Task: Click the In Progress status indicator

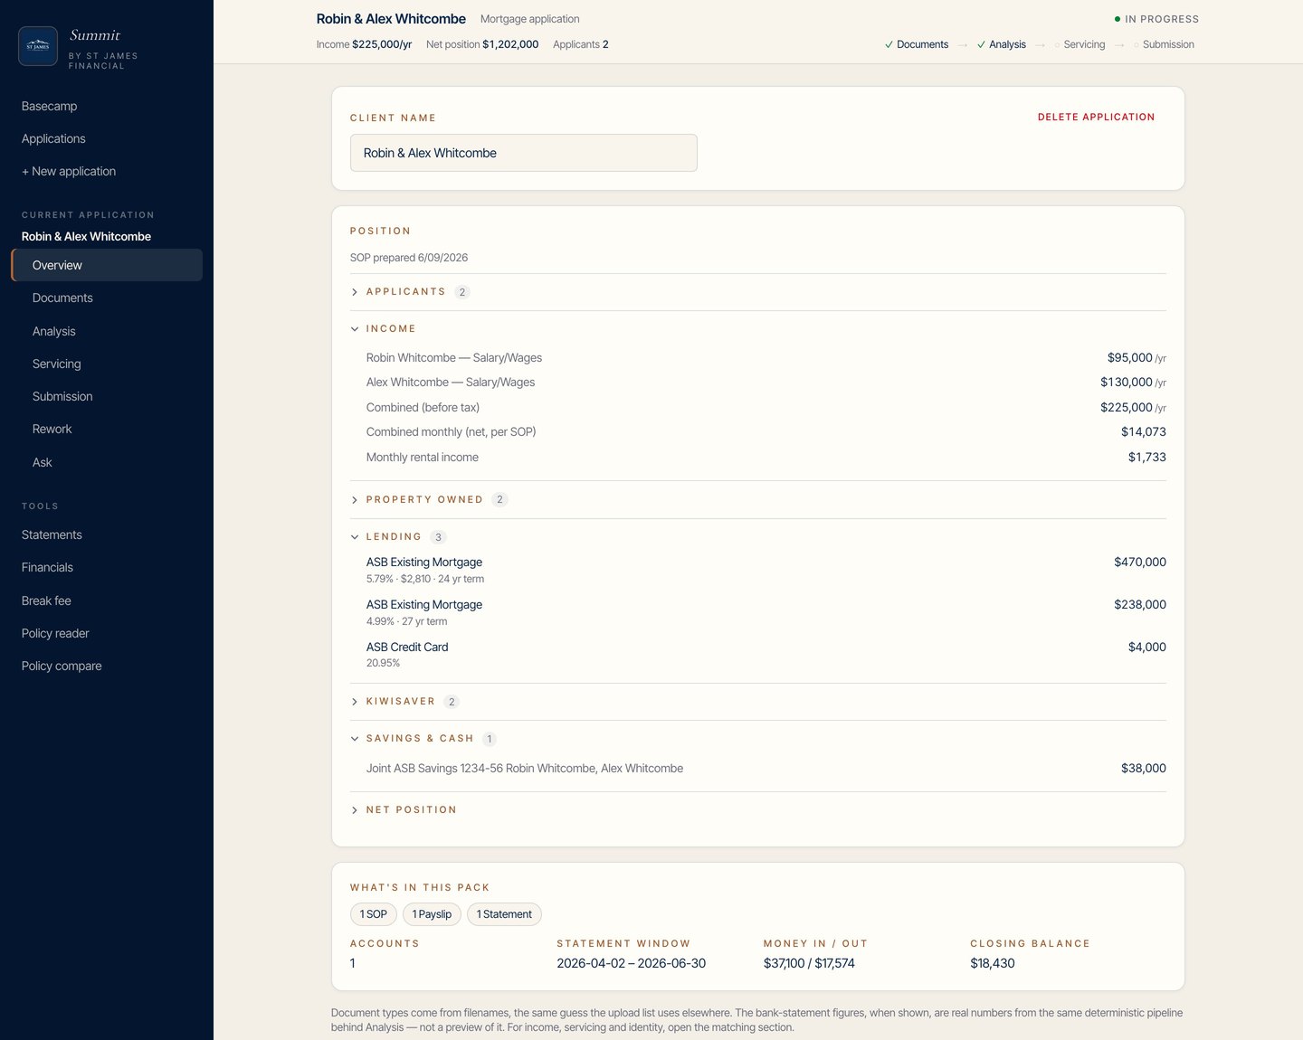Action: [1156, 19]
